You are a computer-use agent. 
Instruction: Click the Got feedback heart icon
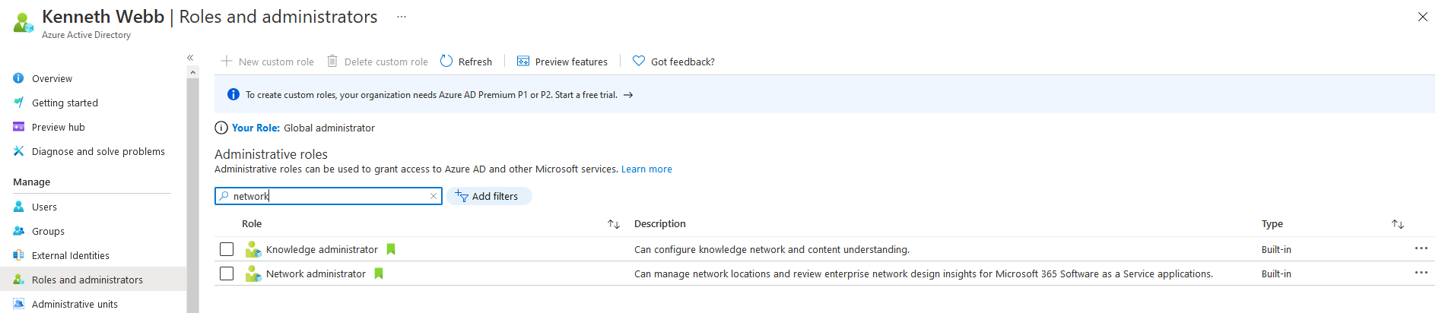pos(639,61)
